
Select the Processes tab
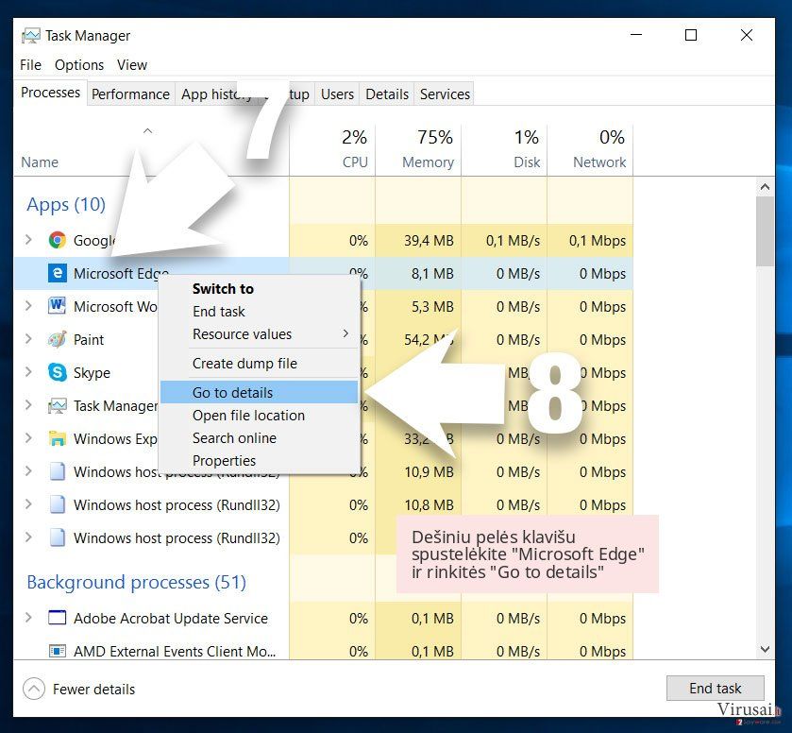click(x=51, y=93)
